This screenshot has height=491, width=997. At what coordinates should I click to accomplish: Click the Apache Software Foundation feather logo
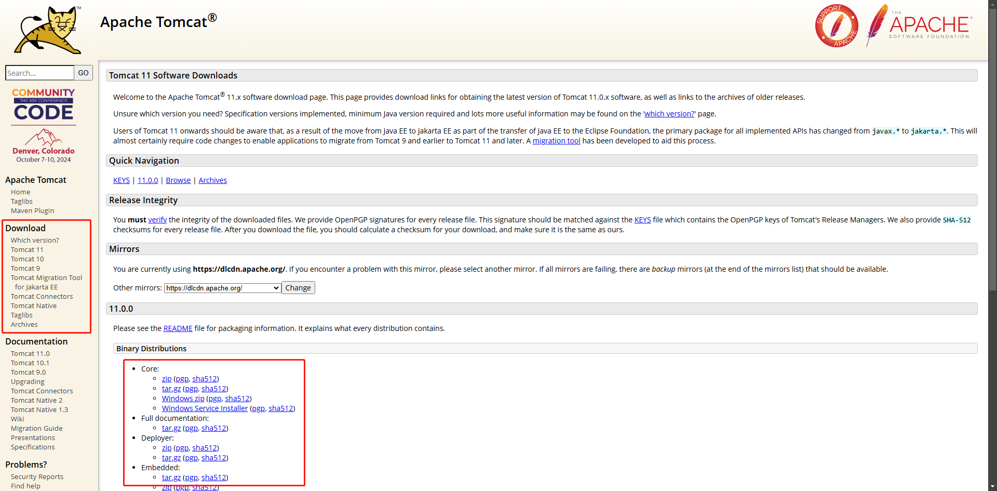coord(919,25)
